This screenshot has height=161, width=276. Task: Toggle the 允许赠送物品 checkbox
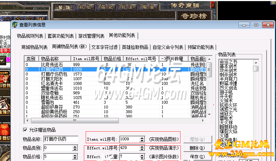coord(25,130)
